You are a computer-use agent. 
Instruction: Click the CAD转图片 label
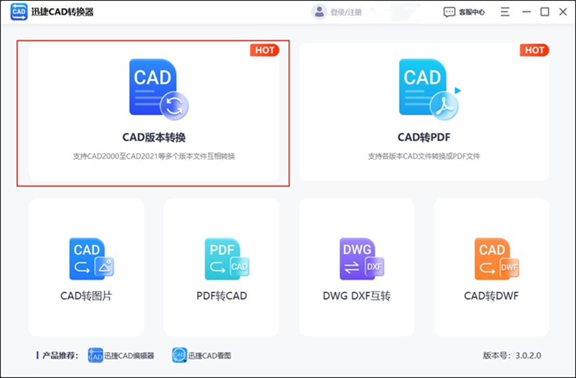pos(86,296)
